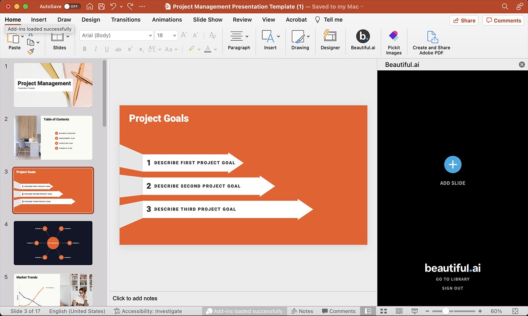Click the Undo arrow icon
528x316 pixels.
113,6
